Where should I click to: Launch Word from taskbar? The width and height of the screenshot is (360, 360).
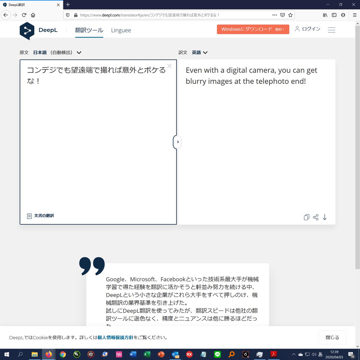click(x=133, y=354)
